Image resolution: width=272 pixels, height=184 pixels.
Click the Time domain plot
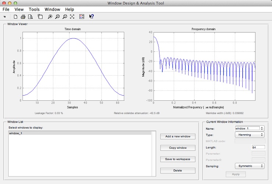pos(73,66)
